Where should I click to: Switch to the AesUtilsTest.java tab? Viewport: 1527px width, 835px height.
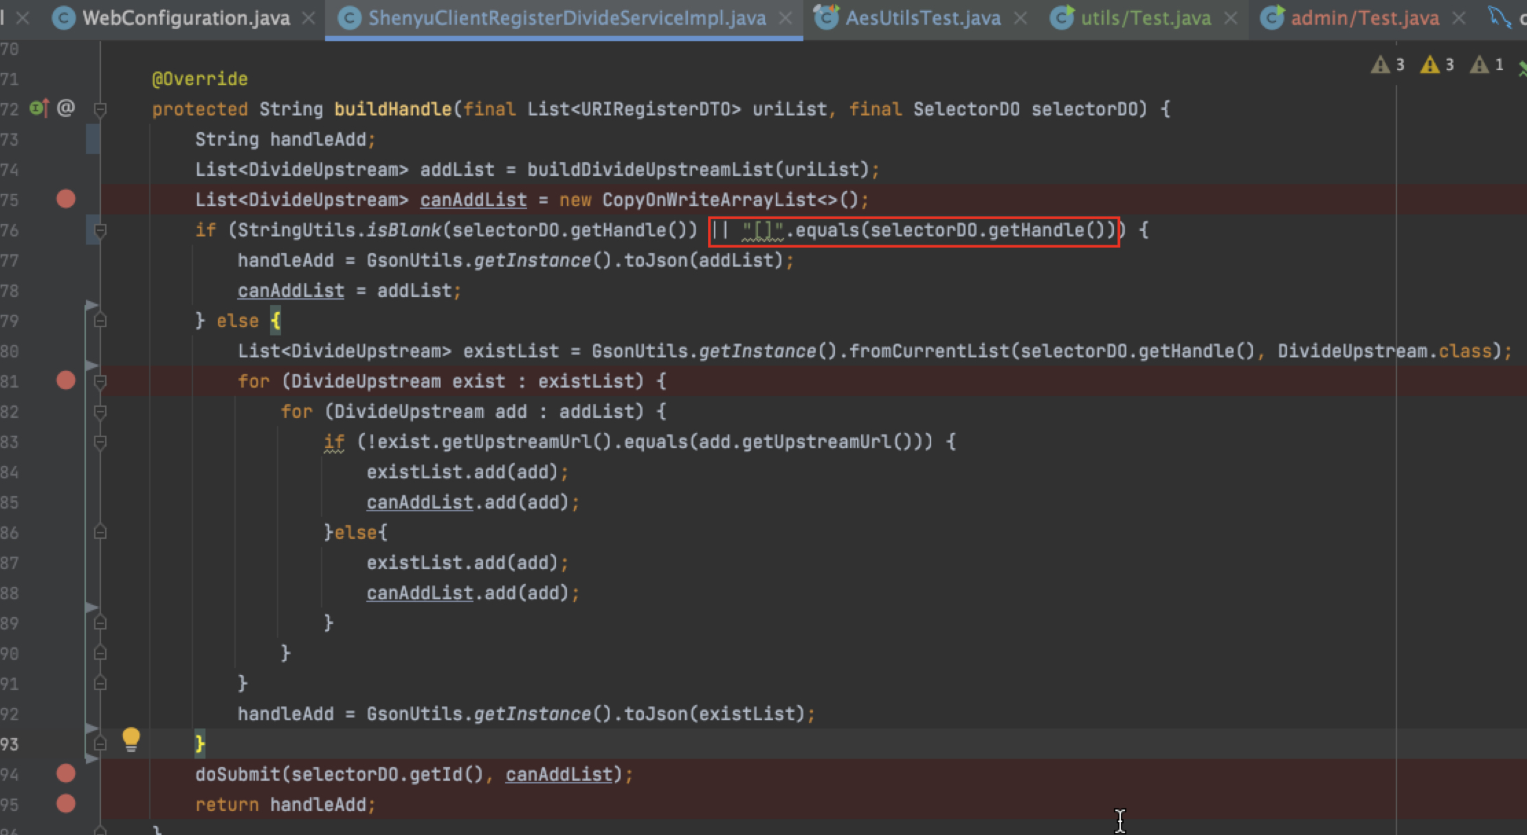(x=924, y=18)
